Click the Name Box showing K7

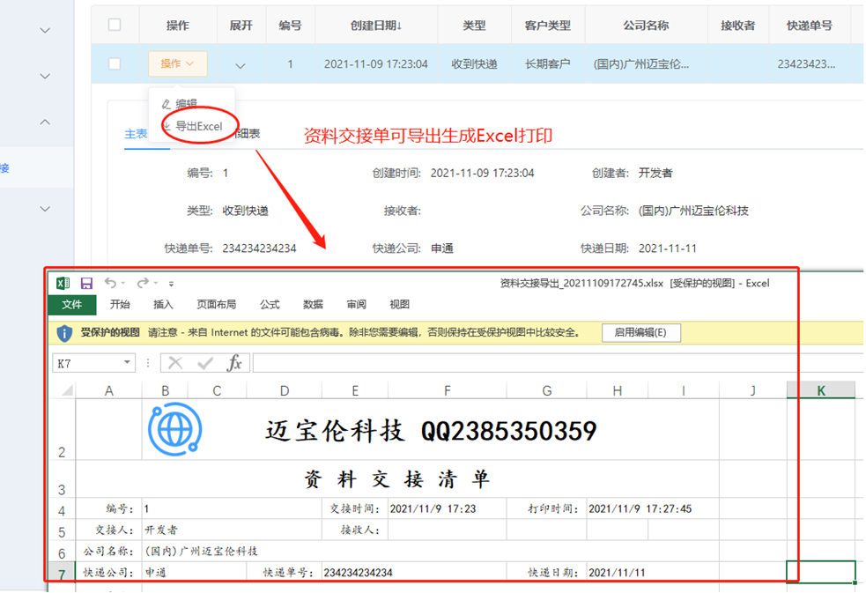pyautogui.click(x=88, y=363)
